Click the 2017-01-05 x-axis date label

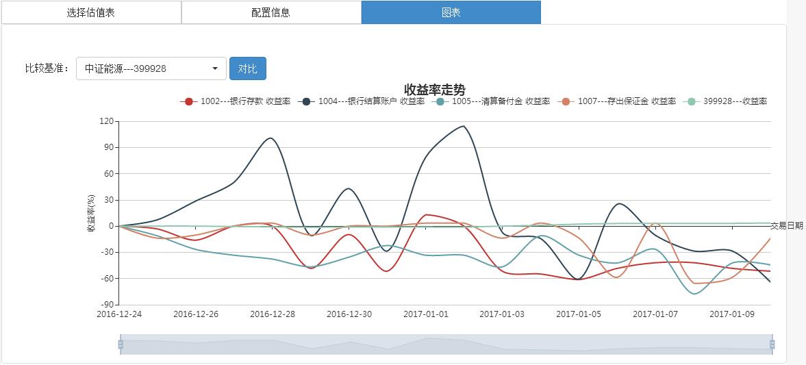pos(579,314)
